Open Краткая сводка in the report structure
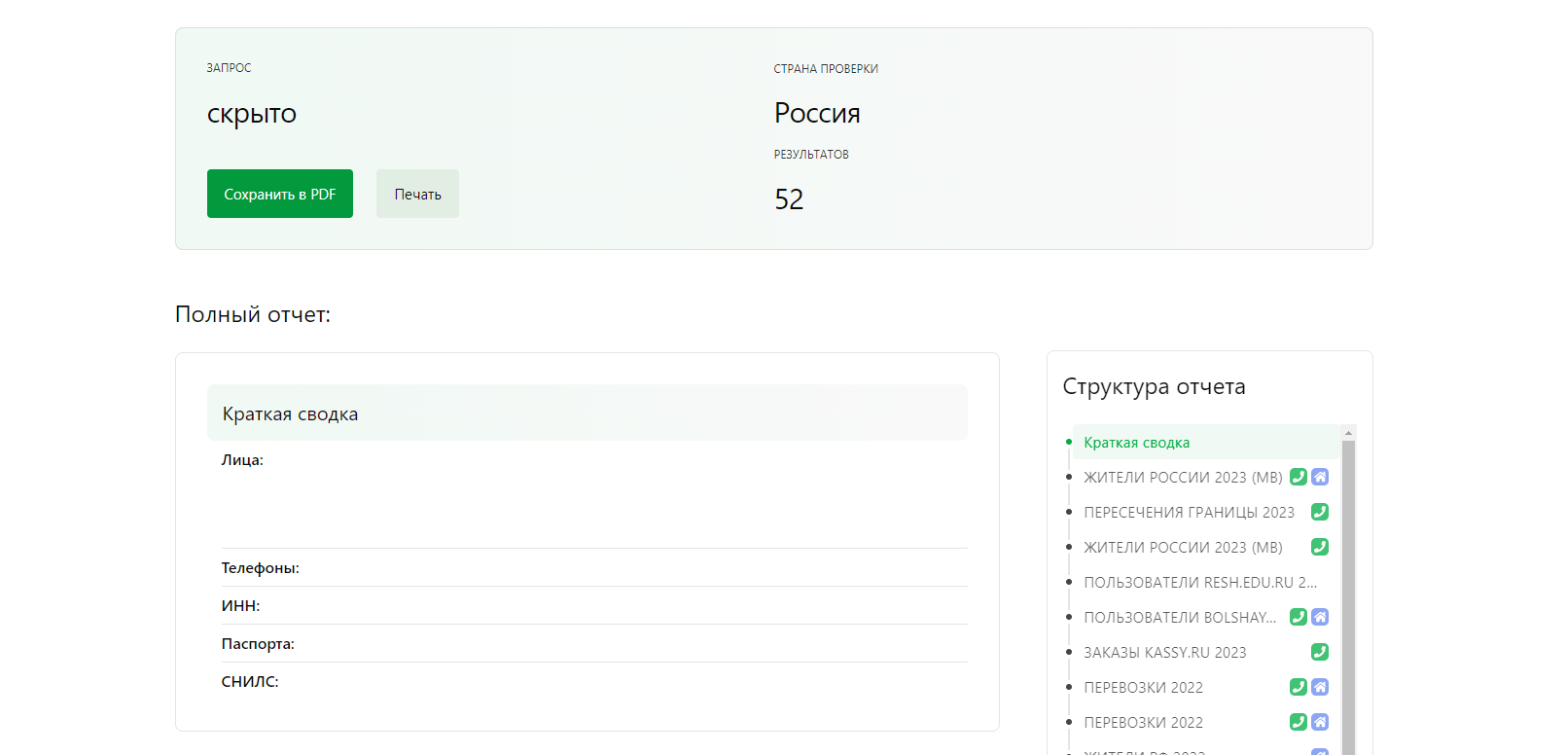Image resolution: width=1566 pixels, height=755 pixels. pyautogui.click(x=1136, y=443)
